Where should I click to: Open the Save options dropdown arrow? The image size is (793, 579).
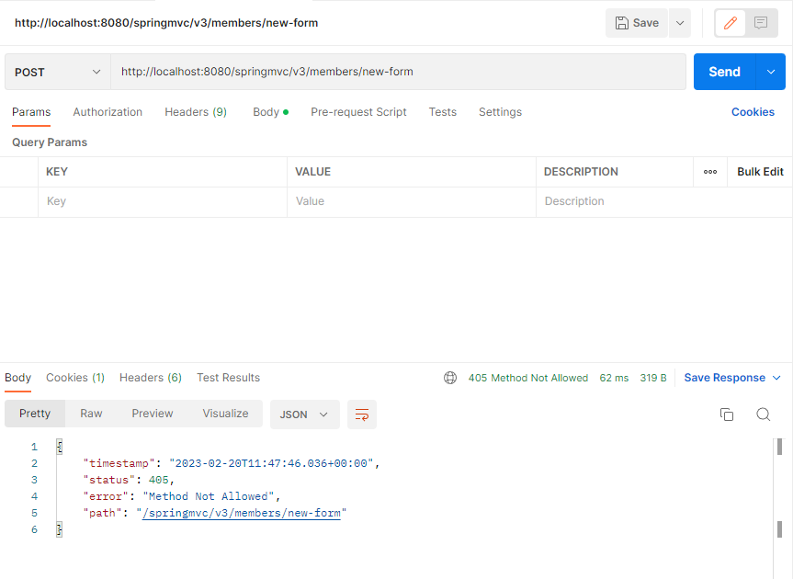pos(680,23)
